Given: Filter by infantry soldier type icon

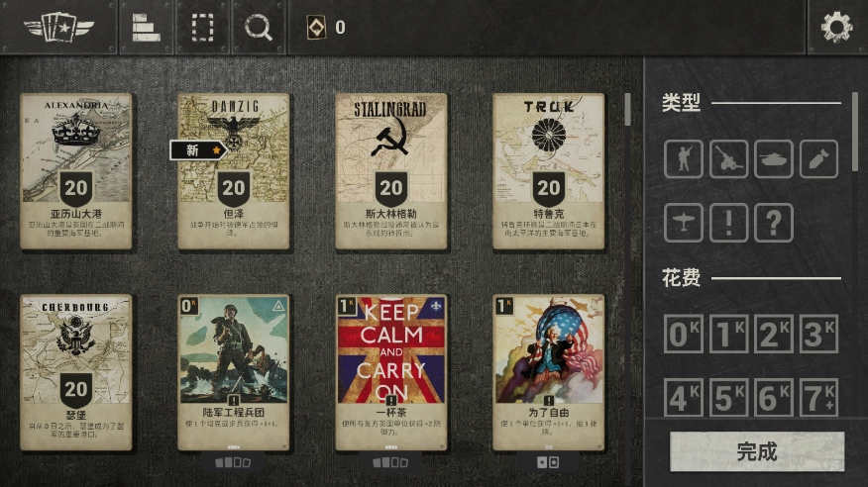Looking at the screenshot, I should [684, 159].
